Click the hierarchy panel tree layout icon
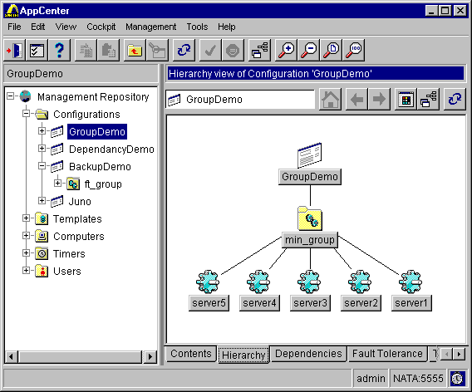 428,100
